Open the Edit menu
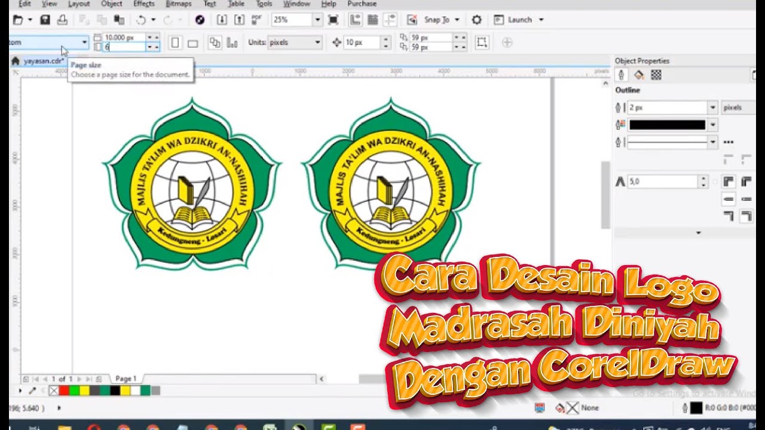This screenshot has width=765, height=430. click(x=25, y=4)
